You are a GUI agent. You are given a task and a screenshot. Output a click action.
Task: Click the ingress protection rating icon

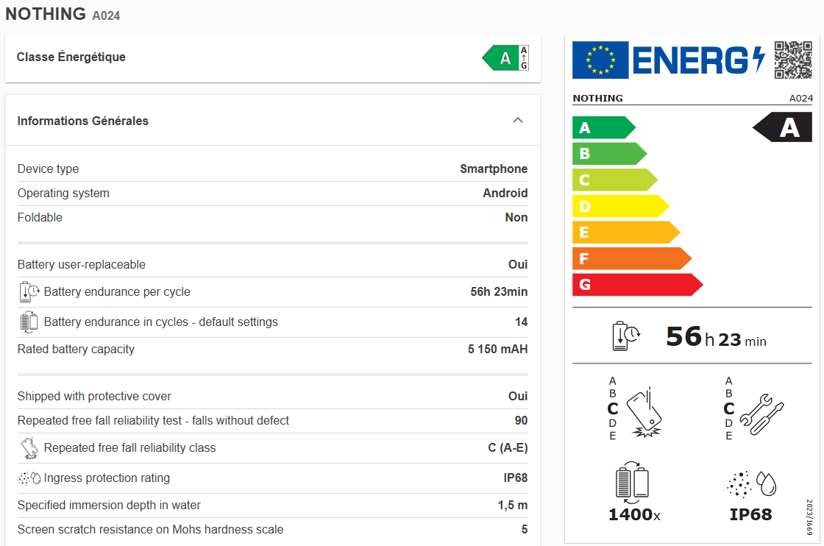[29, 478]
